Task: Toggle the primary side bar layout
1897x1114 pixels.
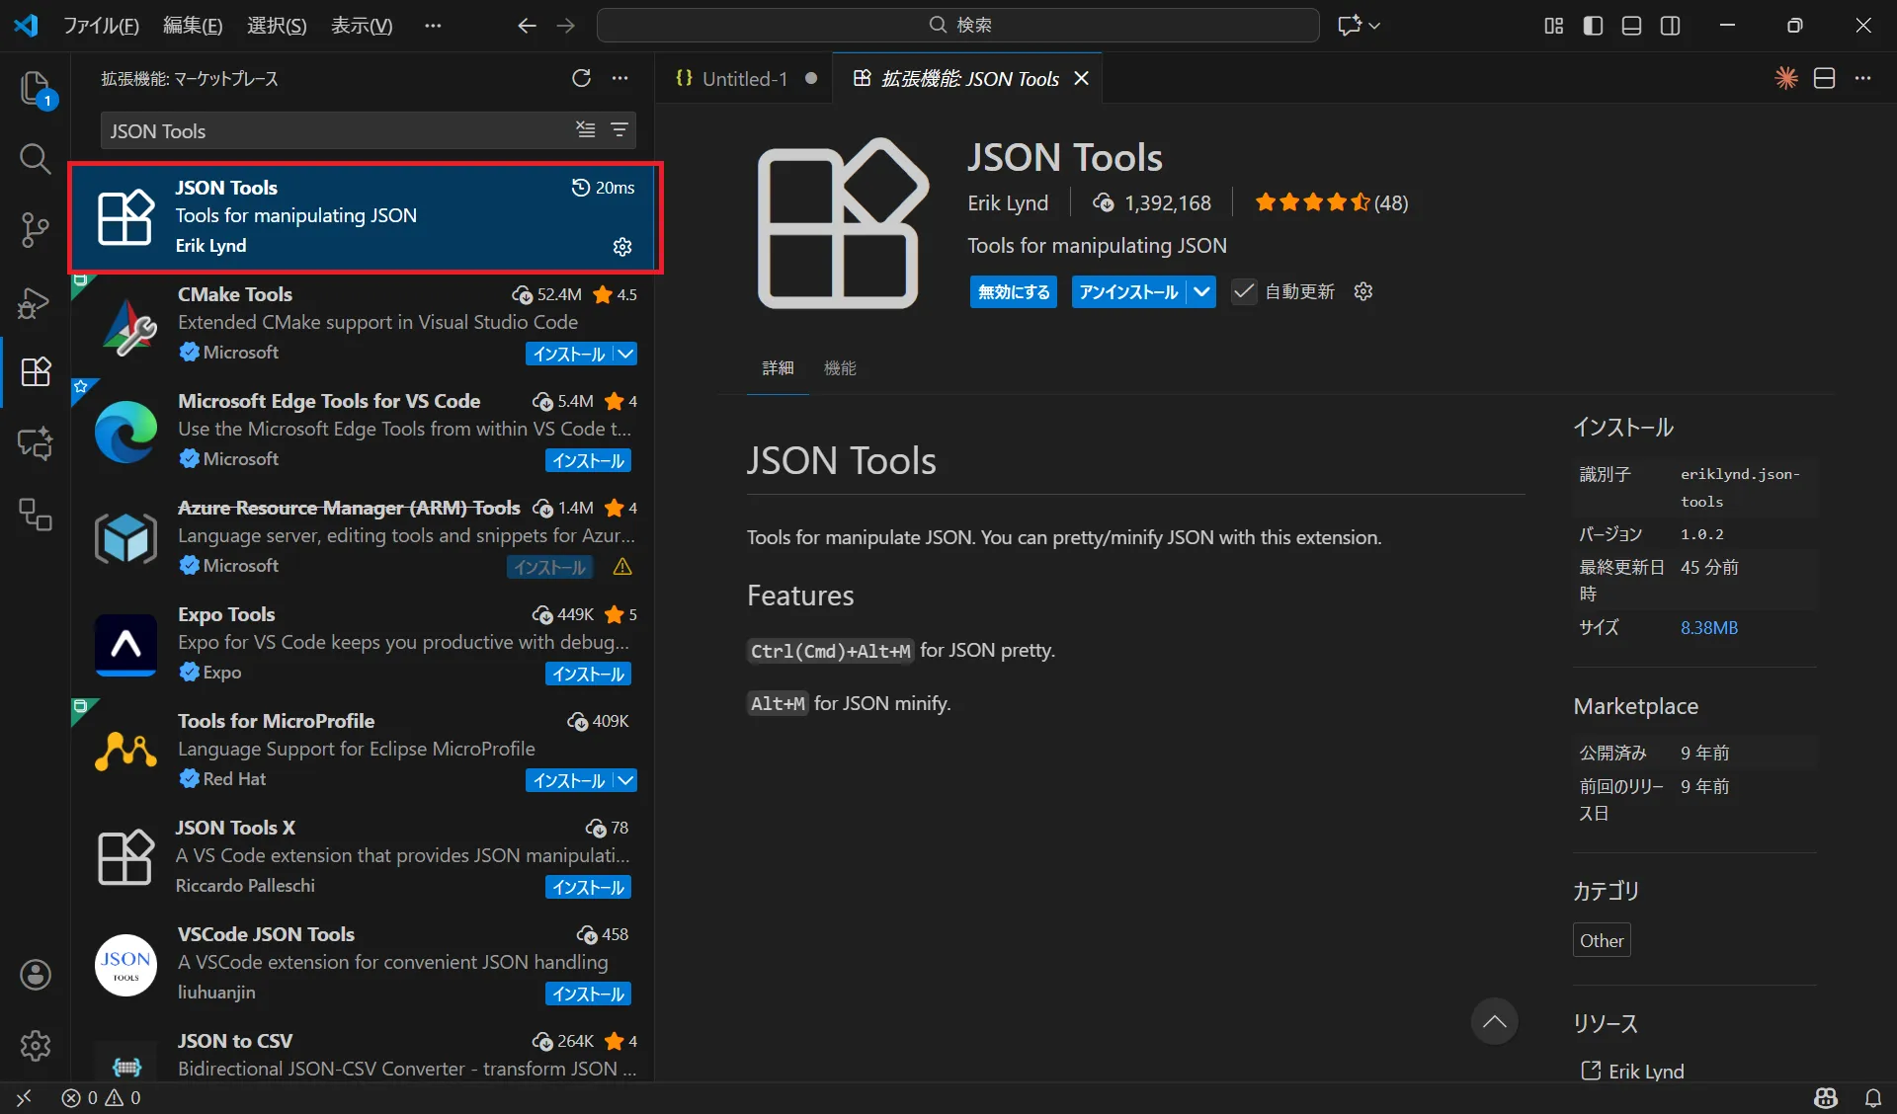Action: click(1593, 26)
